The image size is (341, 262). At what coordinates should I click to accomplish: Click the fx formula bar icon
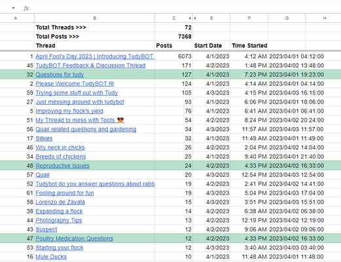(26, 9)
